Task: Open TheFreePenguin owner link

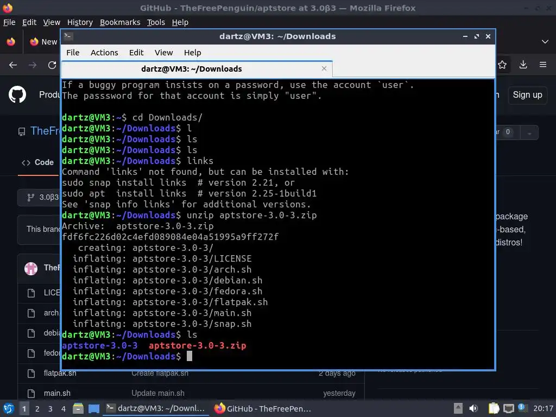Action: click(45, 131)
